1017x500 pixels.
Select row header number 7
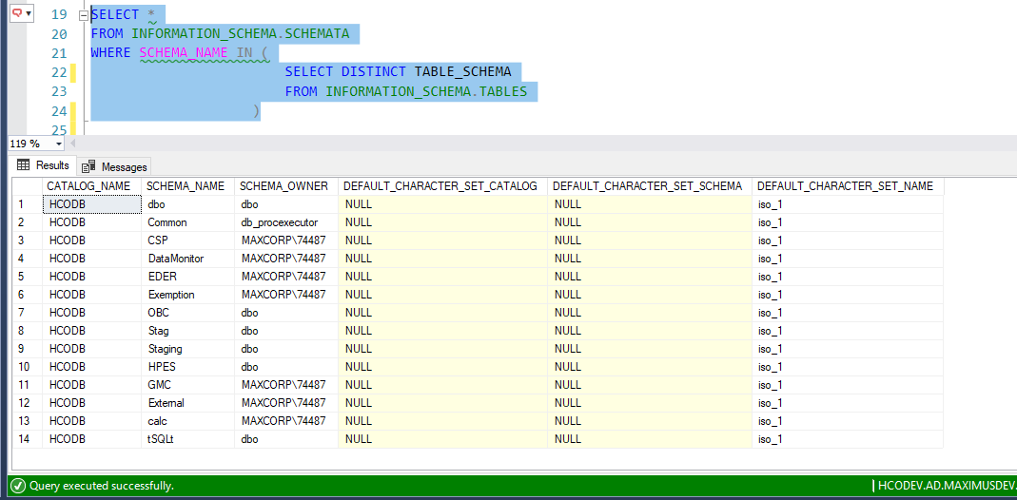pos(28,313)
